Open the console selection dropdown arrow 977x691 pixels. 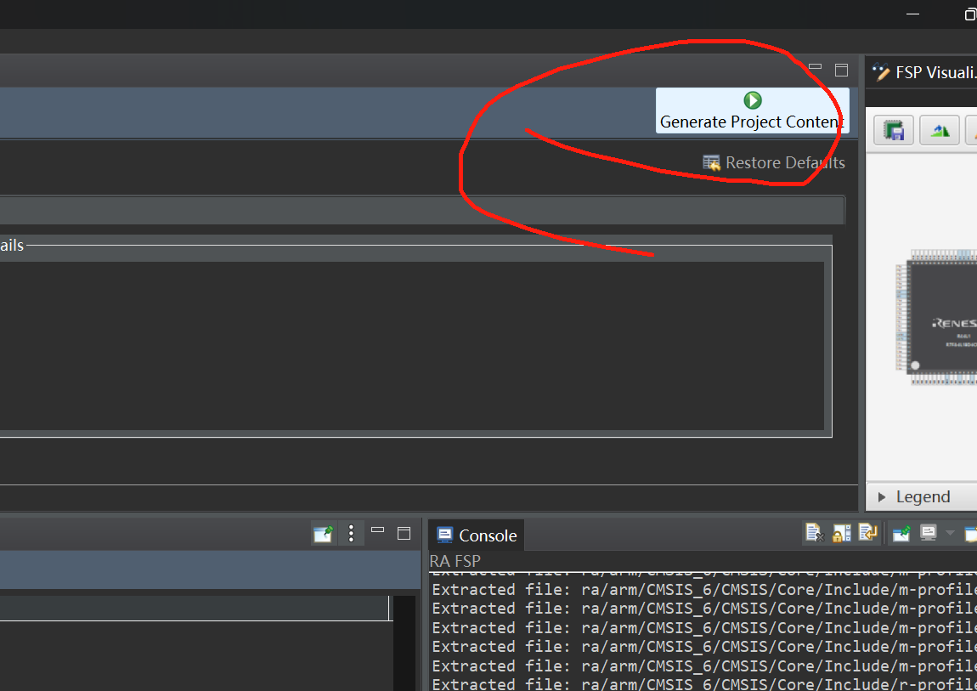click(x=950, y=534)
